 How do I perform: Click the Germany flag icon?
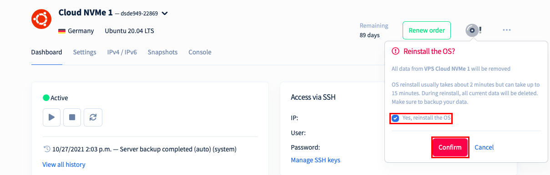tap(62, 31)
